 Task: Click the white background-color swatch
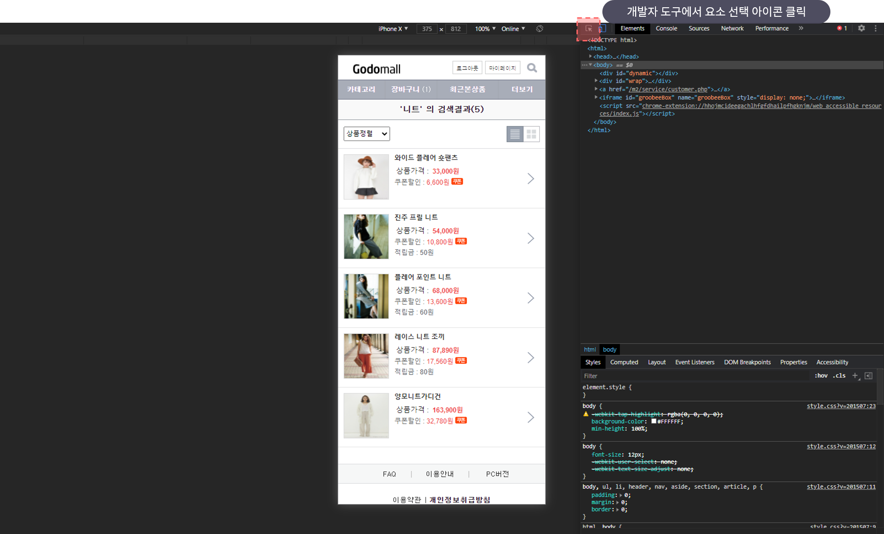tap(654, 421)
